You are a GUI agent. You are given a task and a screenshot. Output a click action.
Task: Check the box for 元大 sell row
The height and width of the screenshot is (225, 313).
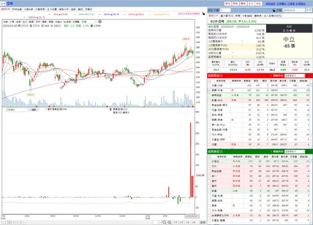point(209,166)
